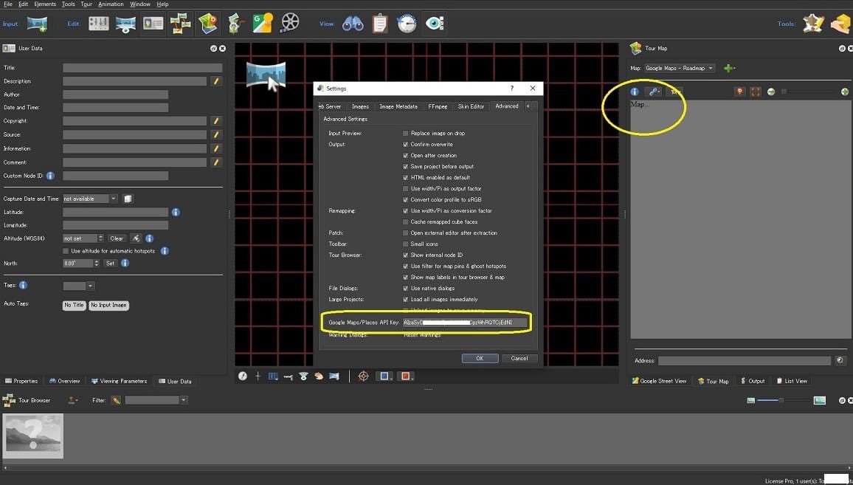Click the stopwatch History icon

(407, 24)
